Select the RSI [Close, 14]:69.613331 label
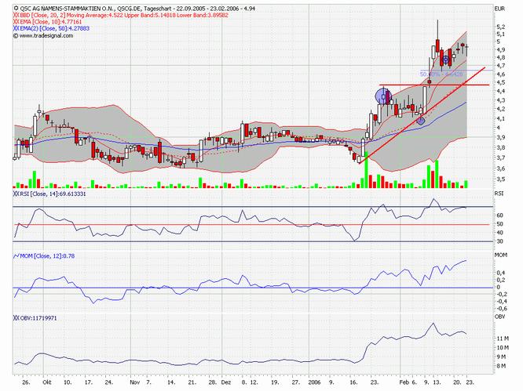The height and width of the screenshot is (391, 523). (x=53, y=194)
